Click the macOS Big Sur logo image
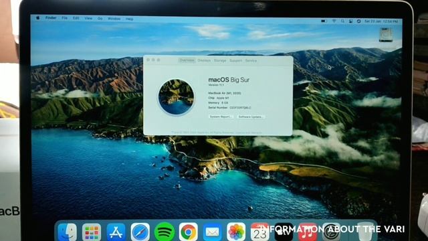Image resolution: width=428 pixels, height=241 pixels. pos(177,96)
